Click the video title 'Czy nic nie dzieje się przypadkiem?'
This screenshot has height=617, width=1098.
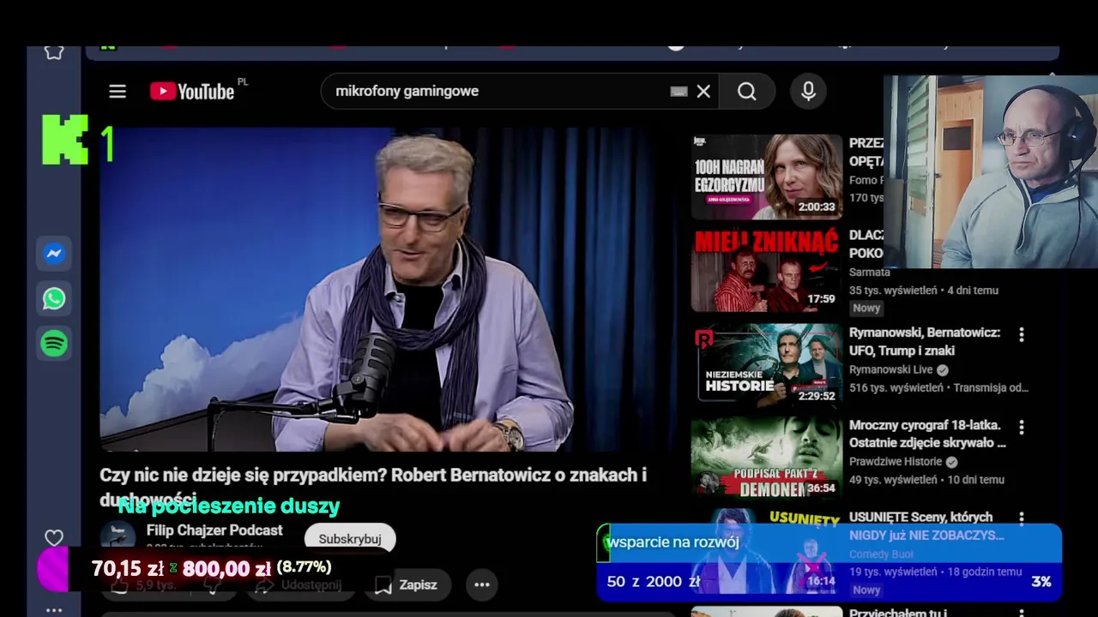tap(373, 485)
